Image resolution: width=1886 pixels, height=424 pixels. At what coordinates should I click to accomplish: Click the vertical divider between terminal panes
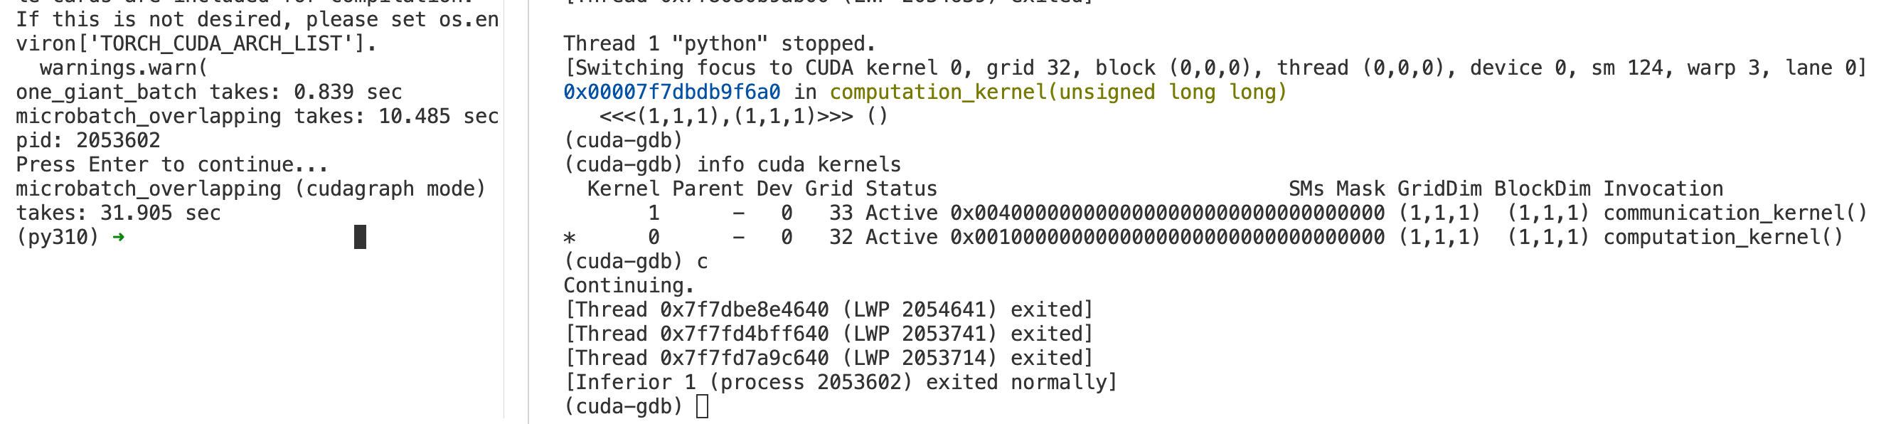point(528,211)
